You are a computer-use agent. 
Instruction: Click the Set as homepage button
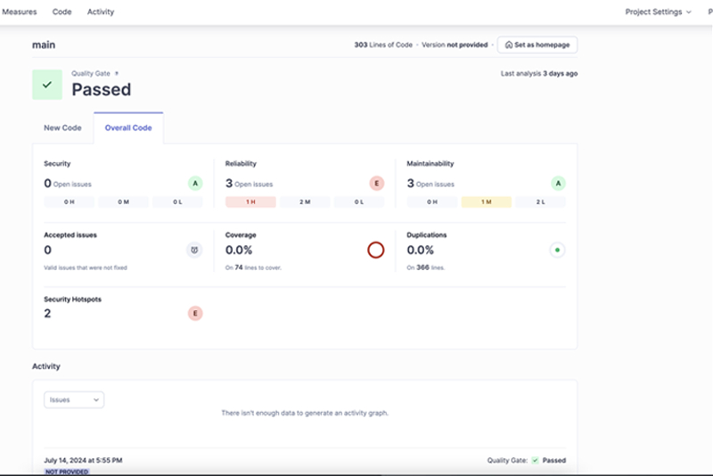(537, 45)
